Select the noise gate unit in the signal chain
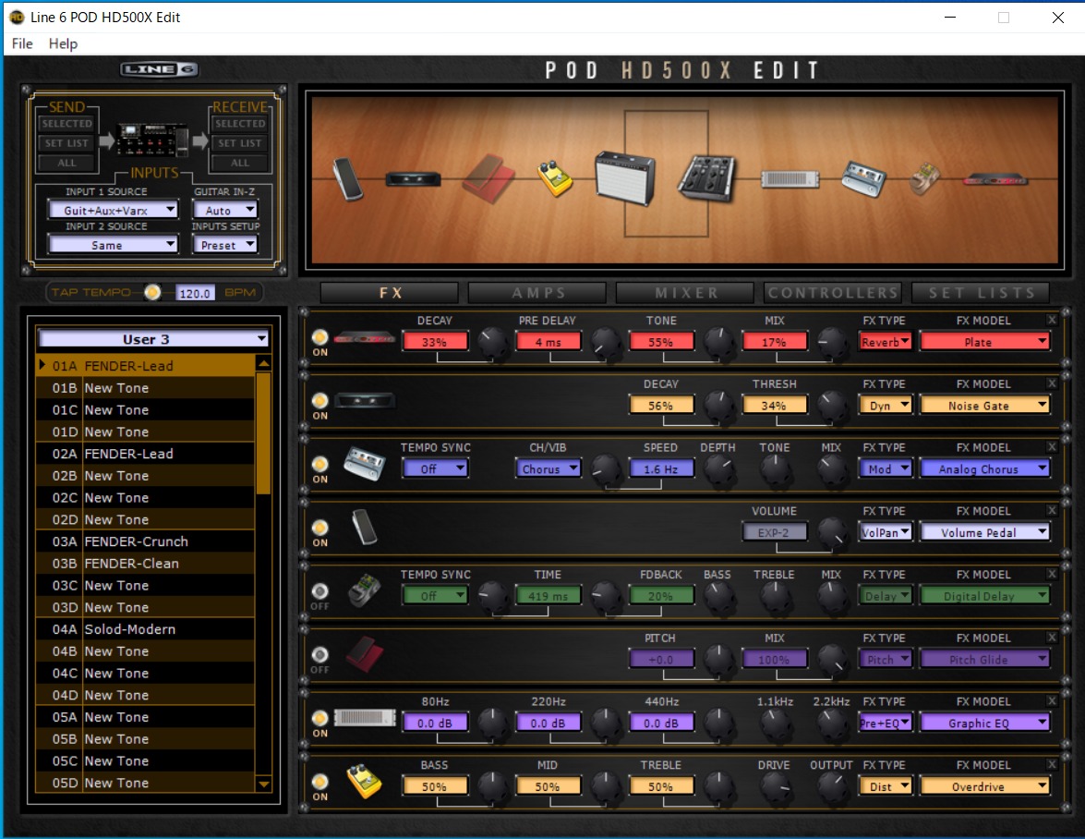Image resolution: width=1085 pixels, height=839 pixels. pyautogui.click(x=413, y=179)
